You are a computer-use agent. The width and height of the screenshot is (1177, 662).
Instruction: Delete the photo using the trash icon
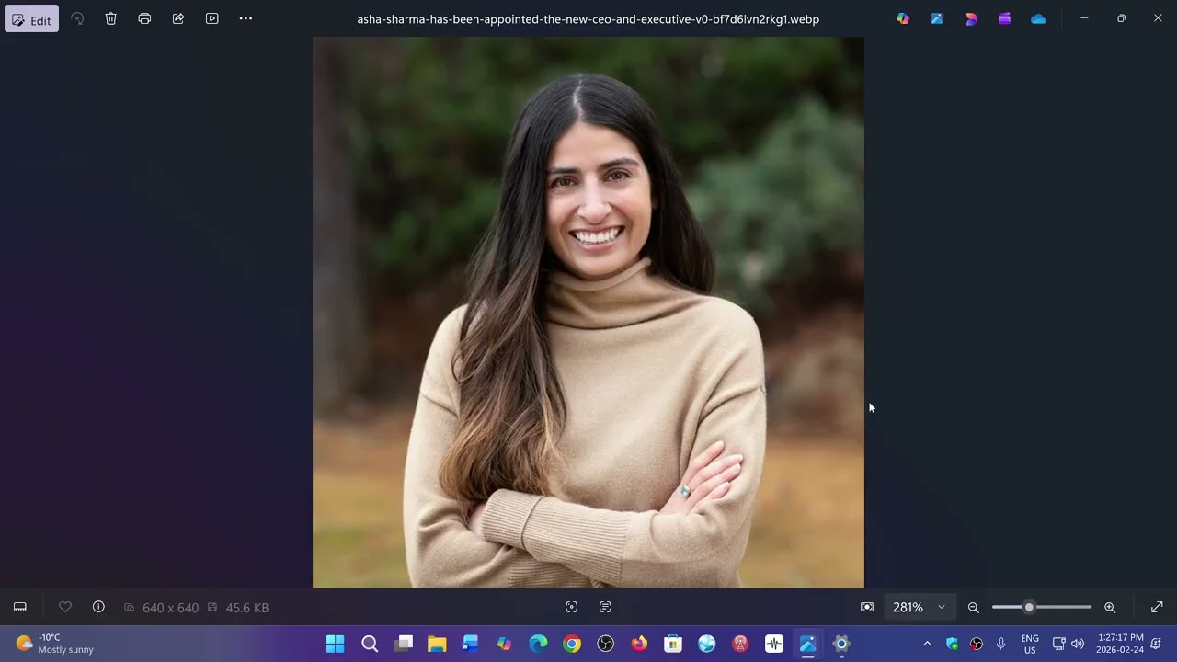coord(110,18)
